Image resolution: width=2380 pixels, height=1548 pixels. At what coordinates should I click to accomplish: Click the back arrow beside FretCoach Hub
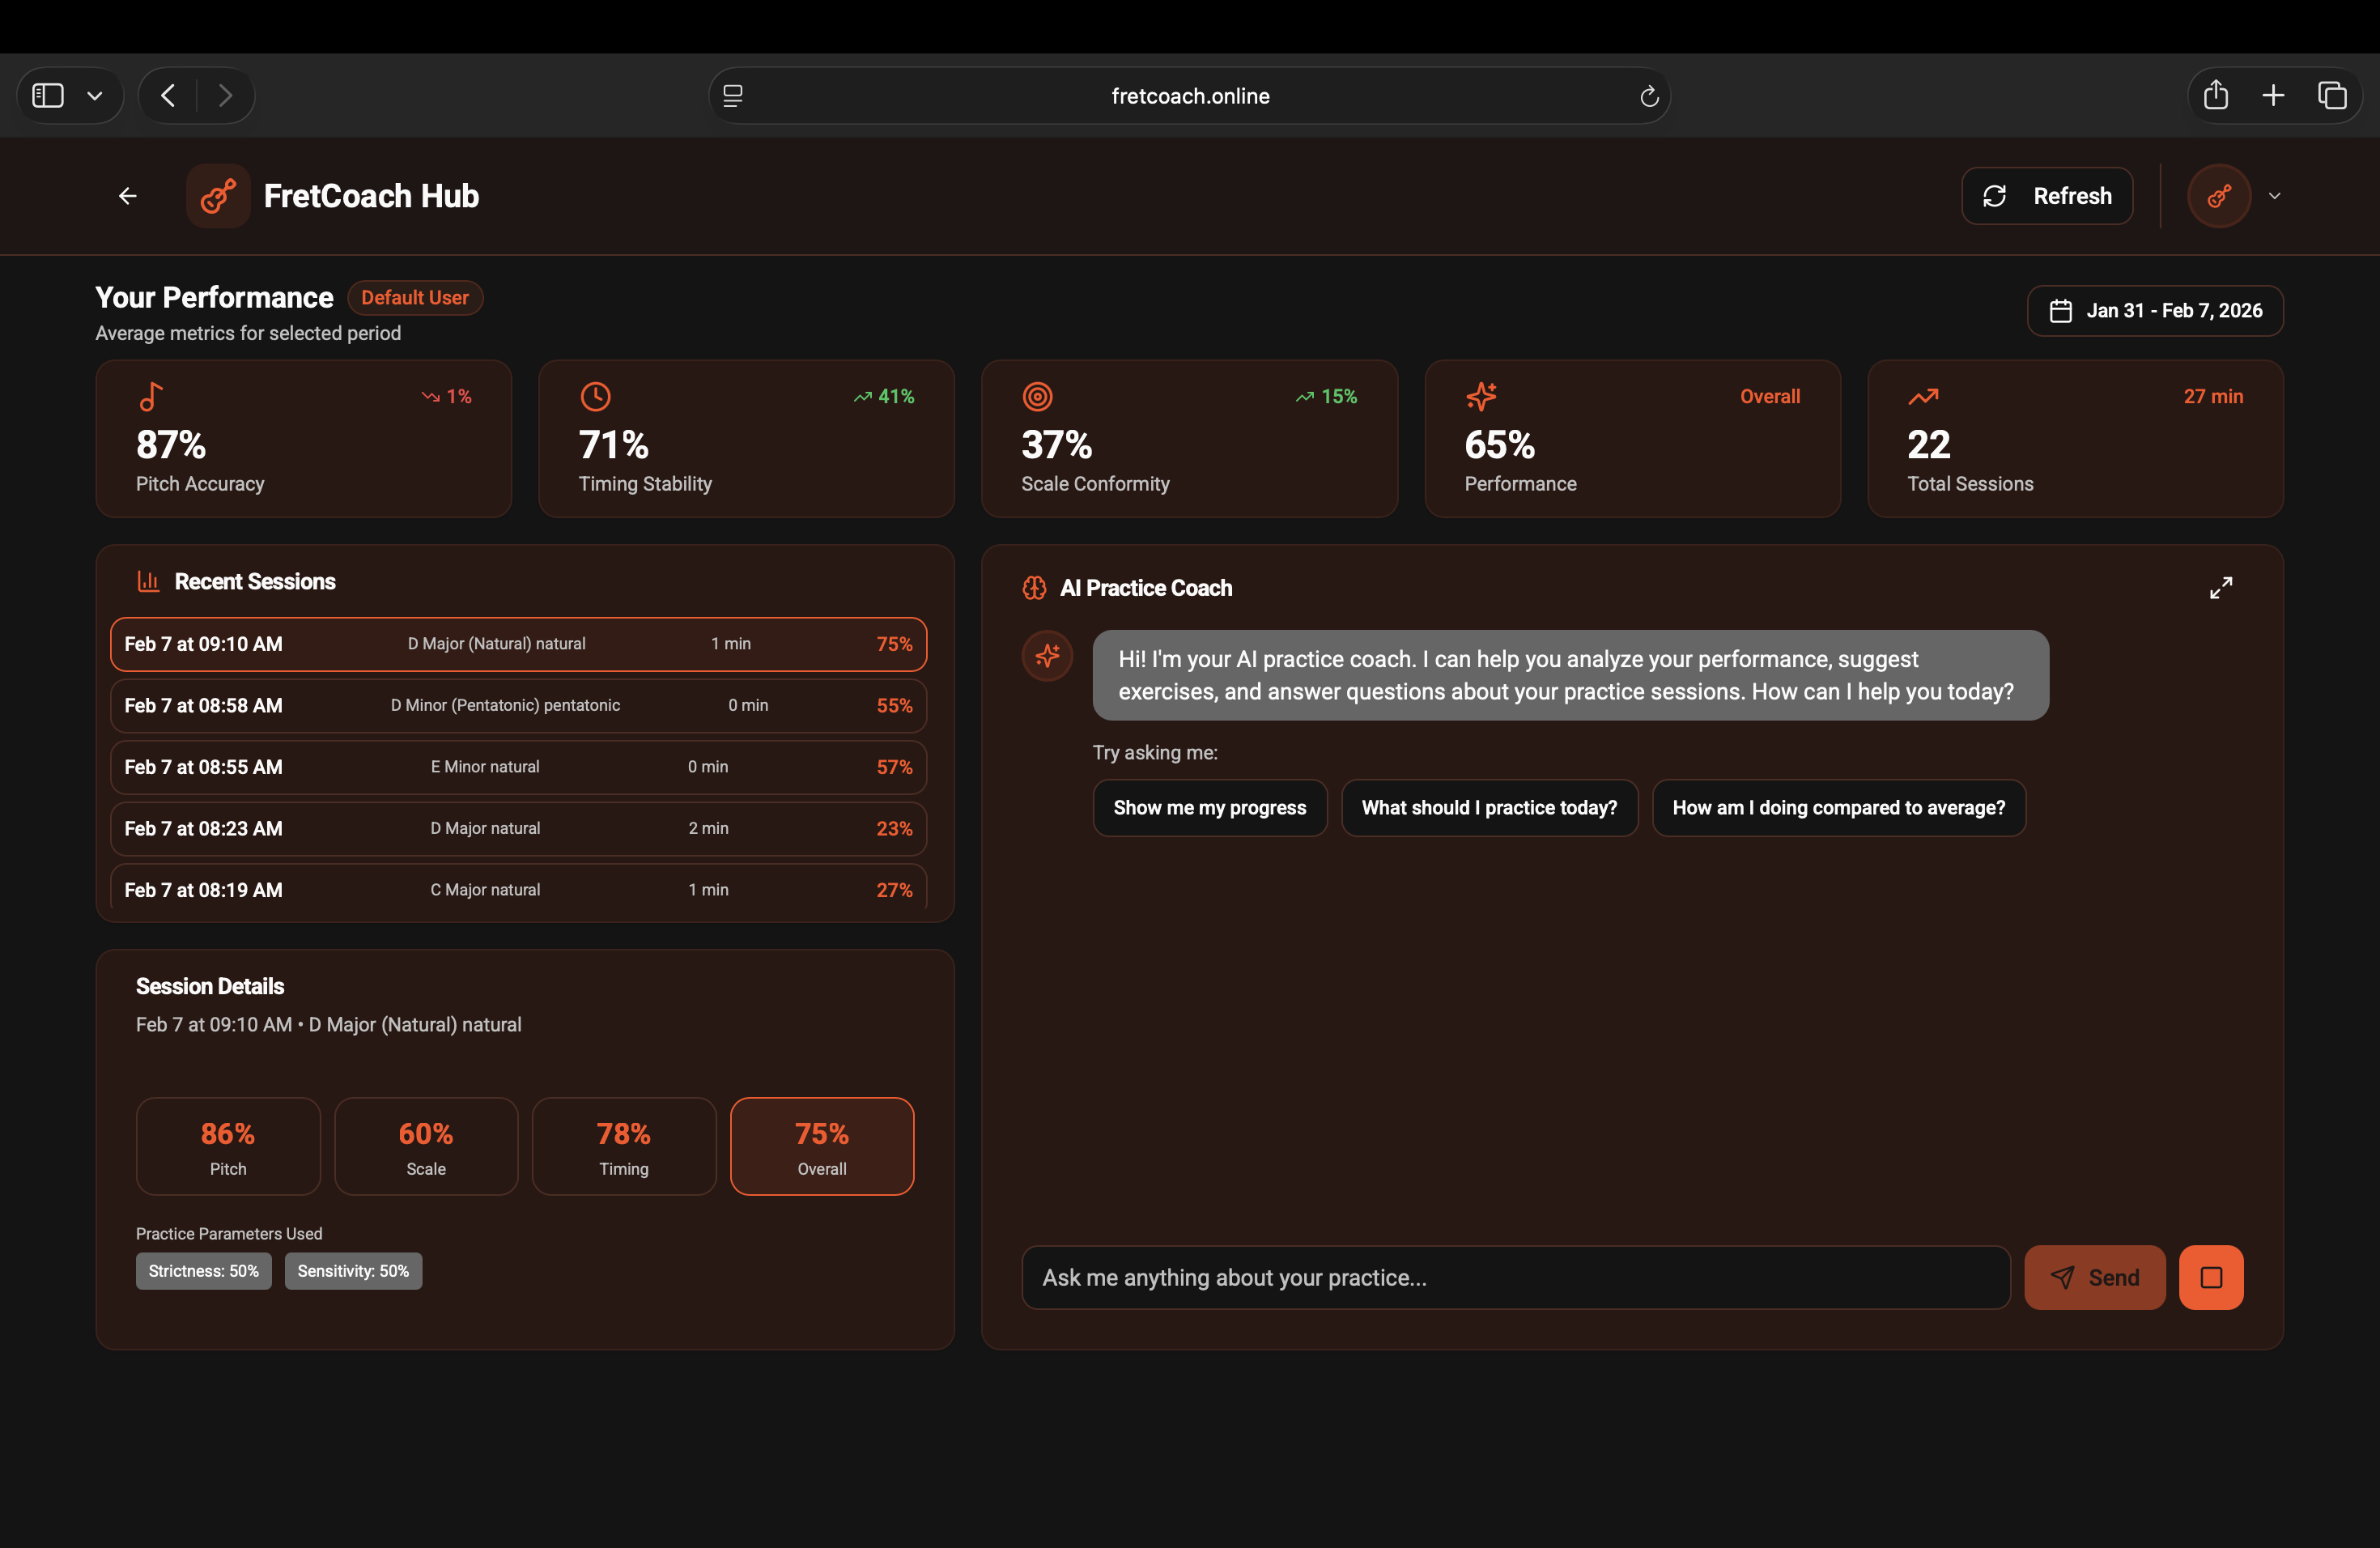[x=128, y=196]
